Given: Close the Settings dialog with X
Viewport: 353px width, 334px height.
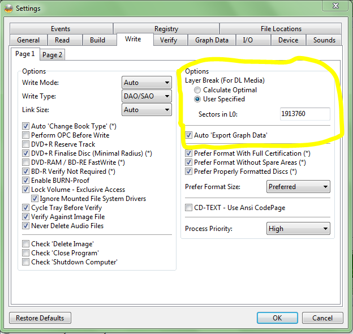Looking at the screenshot, I should click(x=335, y=6).
